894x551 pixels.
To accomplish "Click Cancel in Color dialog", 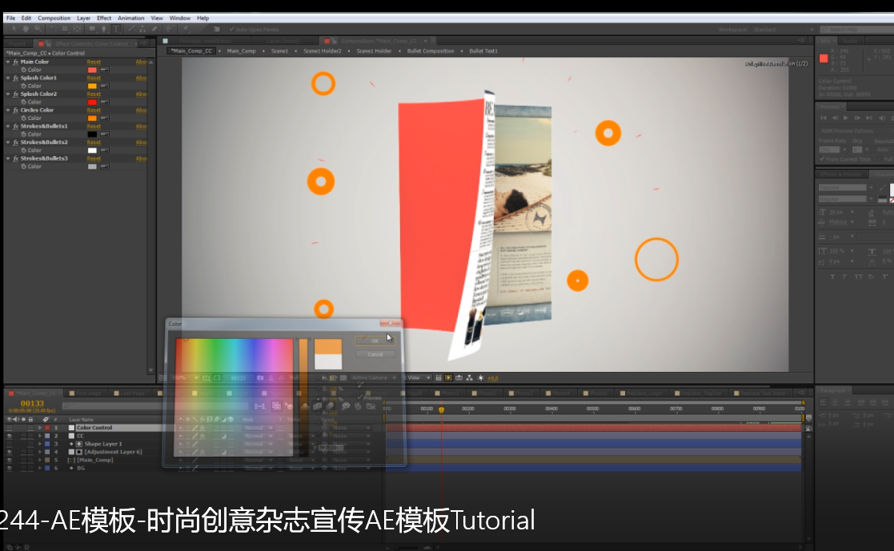I will tap(375, 354).
